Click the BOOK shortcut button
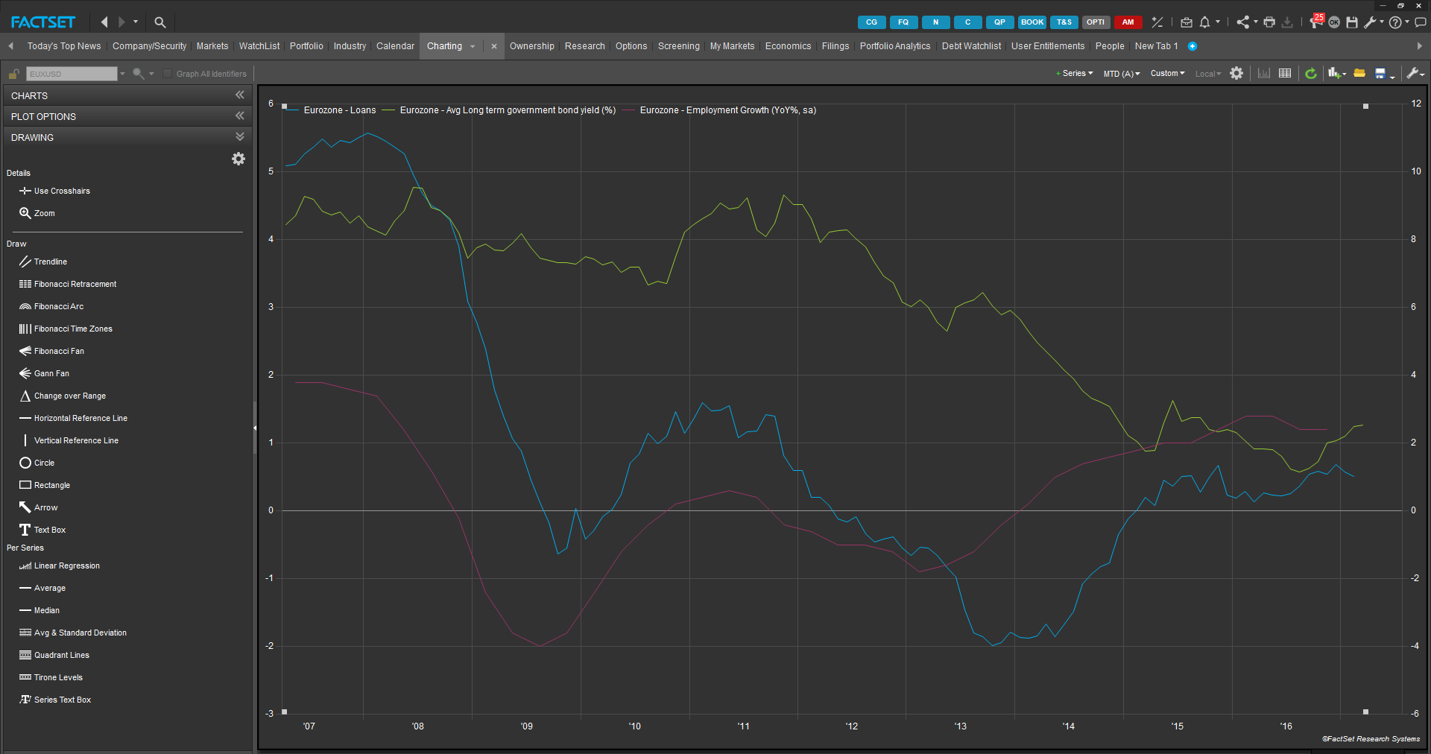Screen dimensions: 1431x754 (x=1032, y=22)
